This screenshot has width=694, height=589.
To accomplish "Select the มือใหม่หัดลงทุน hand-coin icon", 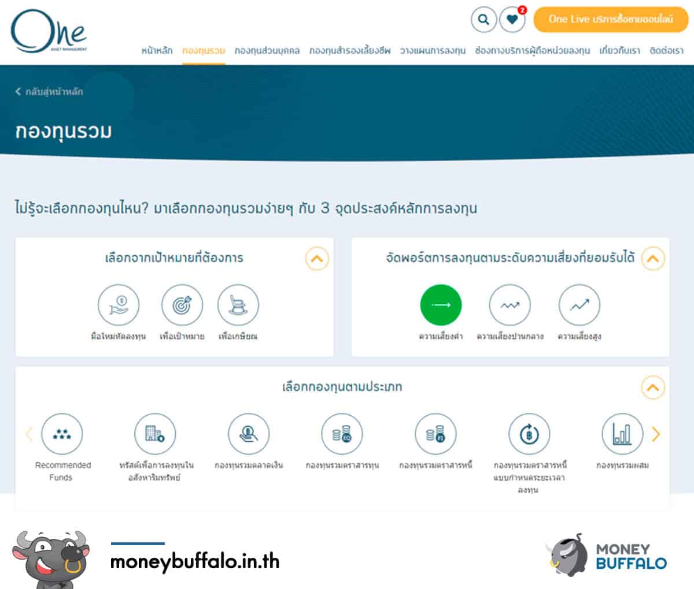I will [x=119, y=305].
